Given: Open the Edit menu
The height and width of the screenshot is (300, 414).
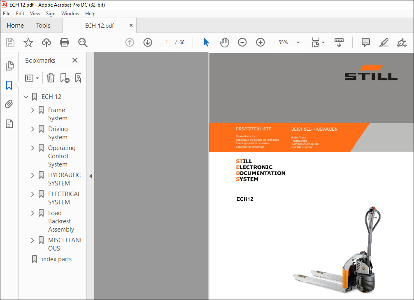Looking at the screenshot, I should click(20, 14).
